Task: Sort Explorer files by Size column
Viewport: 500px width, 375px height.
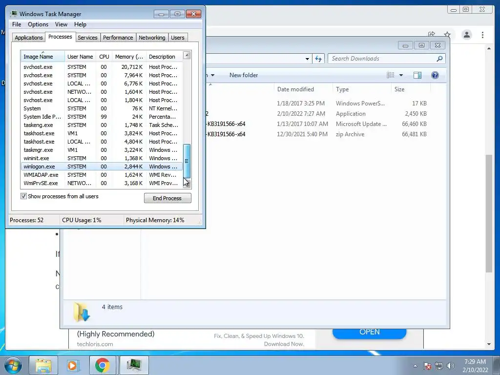Action: click(x=411, y=89)
